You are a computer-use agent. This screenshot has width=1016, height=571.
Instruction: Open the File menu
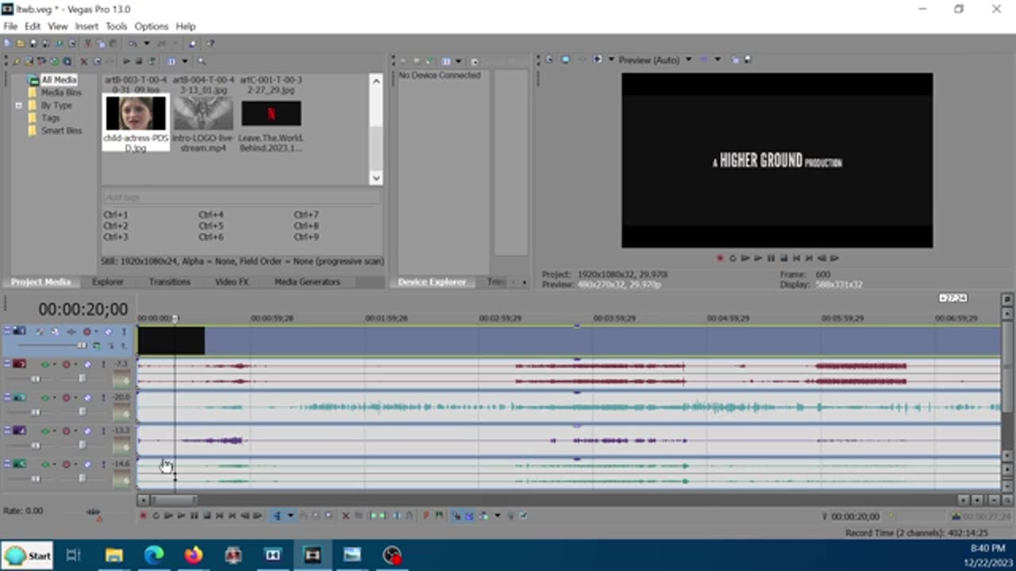[10, 26]
